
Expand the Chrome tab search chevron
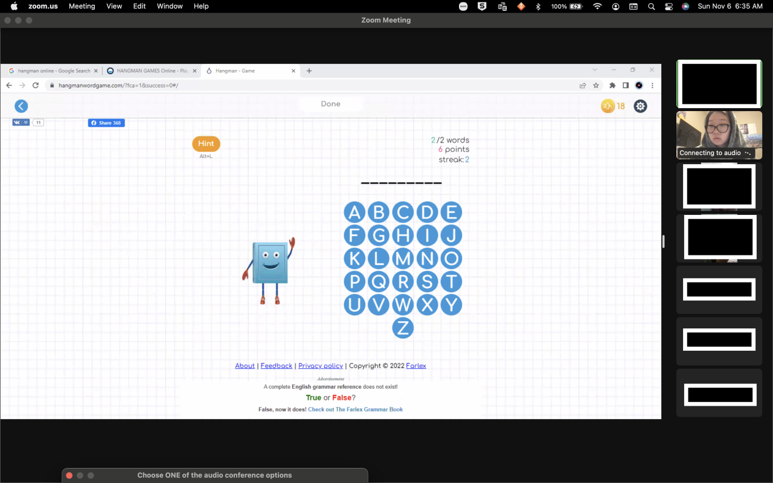[594, 70]
